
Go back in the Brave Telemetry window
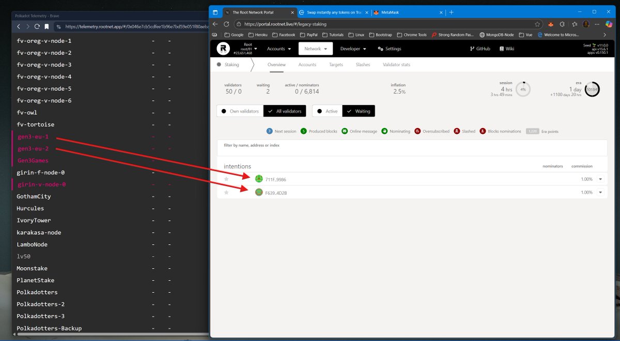coord(19,26)
